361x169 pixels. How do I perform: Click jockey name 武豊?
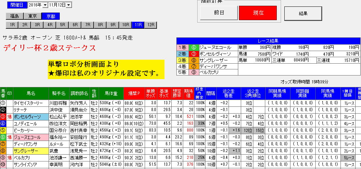[x=59, y=151]
